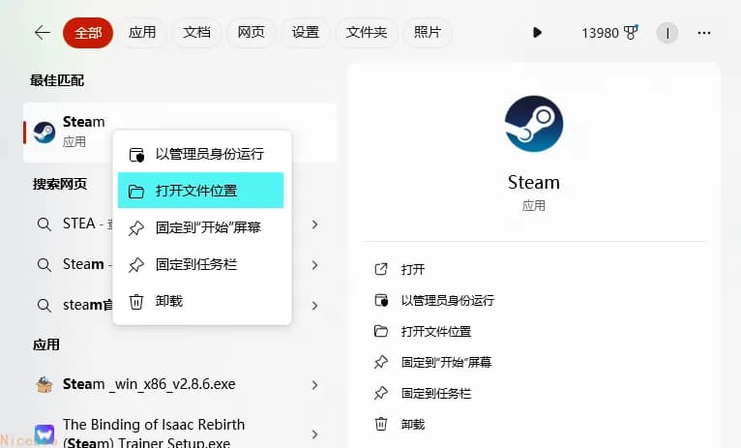Viewport: 741px width, 448px height.
Task: Expand the Steam_win_x86_v2.8.6.exe chevron
Action: [x=314, y=385]
